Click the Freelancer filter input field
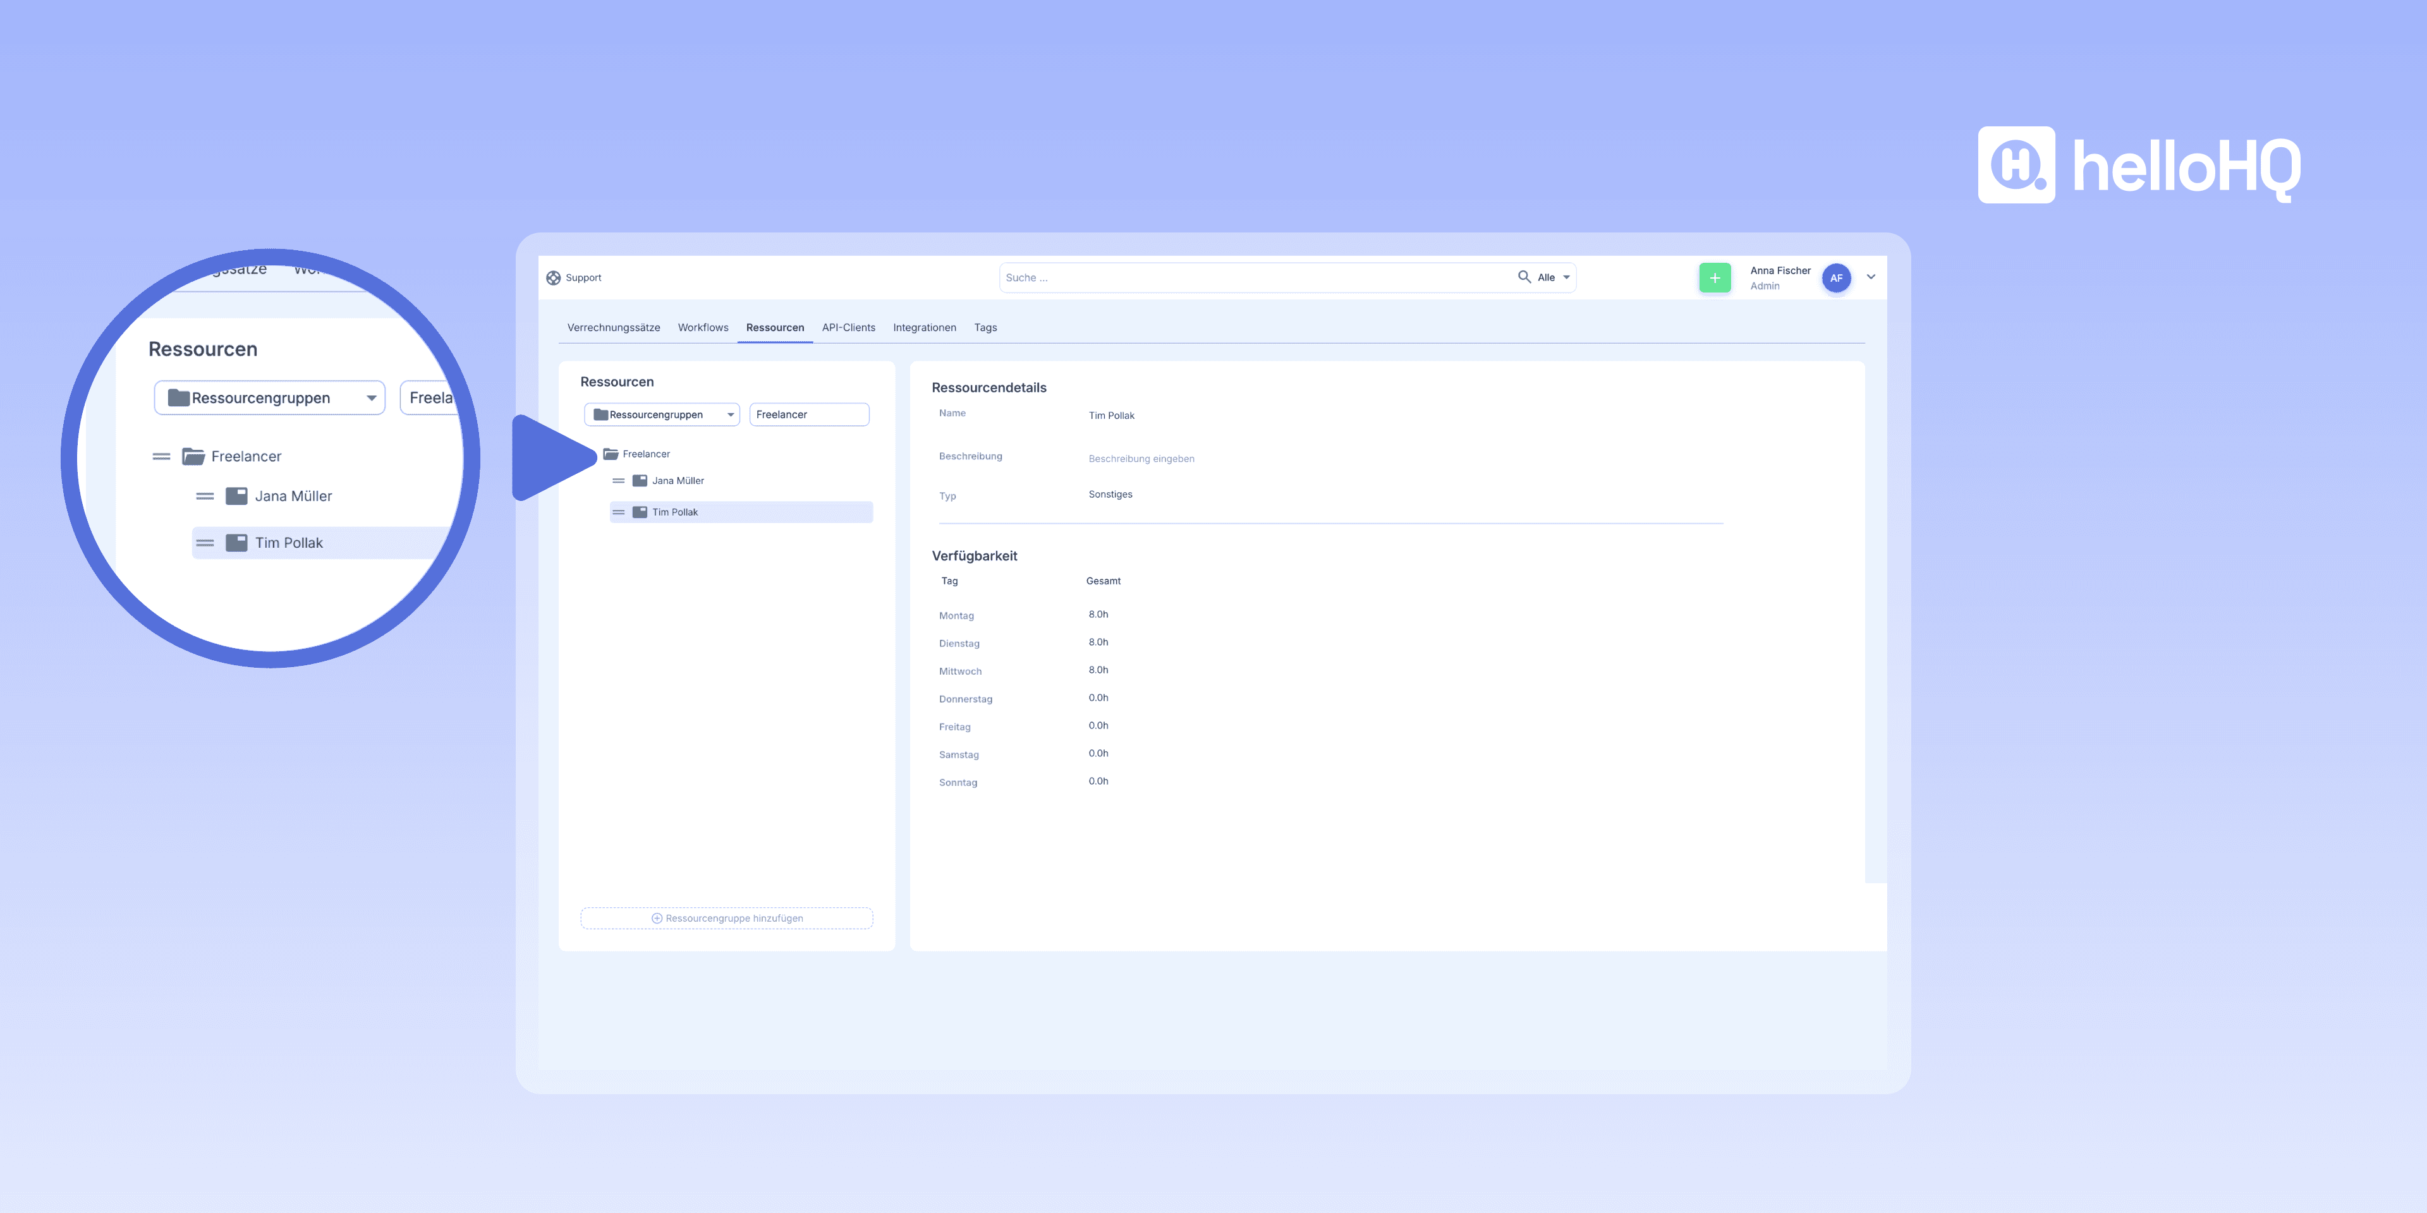The image size is (2427, 1213). [808, 414]
